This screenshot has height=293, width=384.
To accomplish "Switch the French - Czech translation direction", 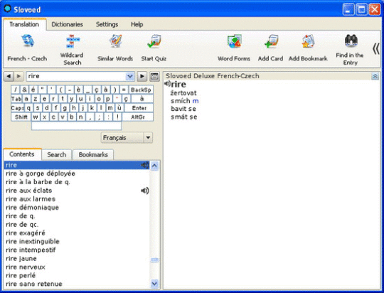I will click(x=27, y=48).
